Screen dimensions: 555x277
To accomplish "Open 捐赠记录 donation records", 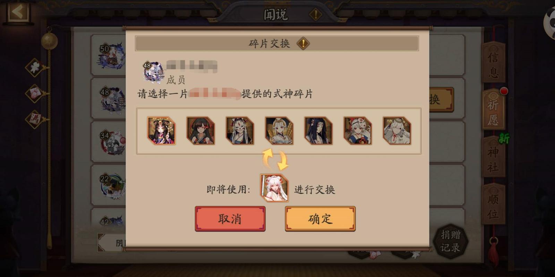I will coord(451,241).
